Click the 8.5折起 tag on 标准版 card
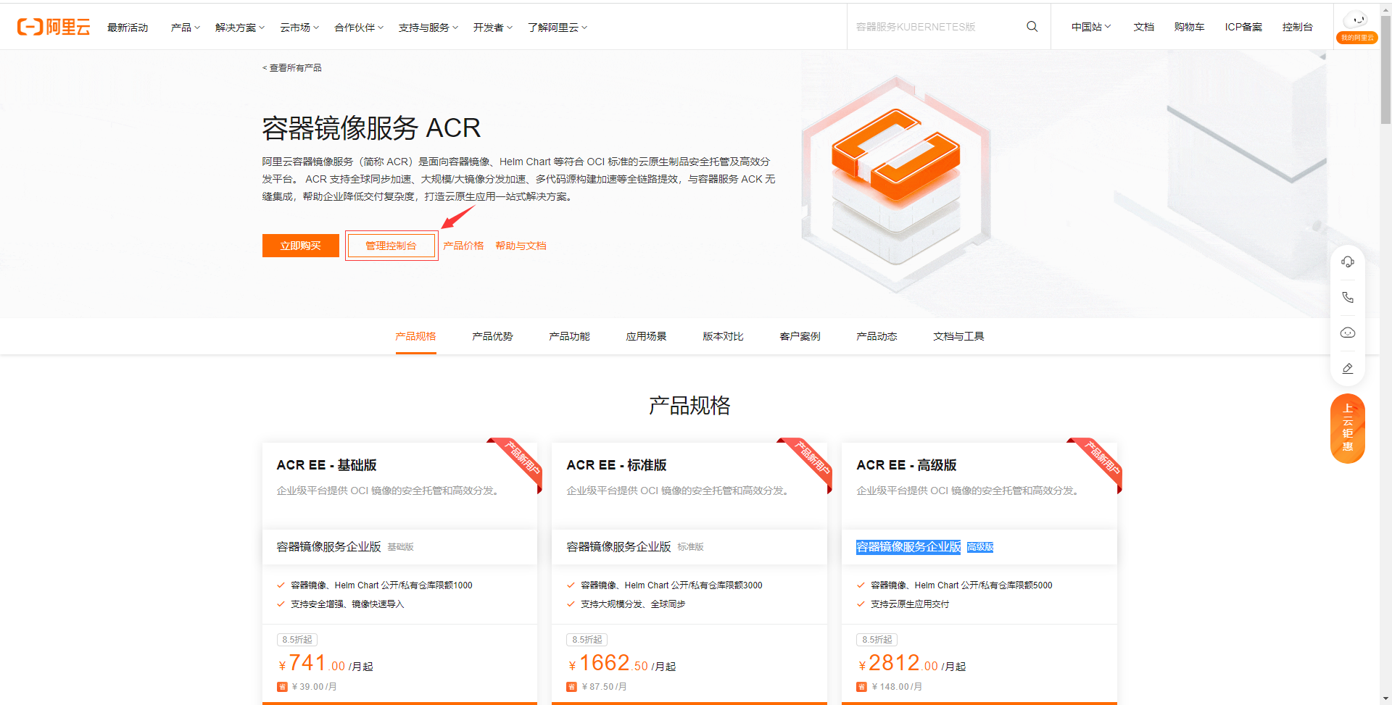Viewport: 1392px width, 705px height. click(x=587, y=640)
